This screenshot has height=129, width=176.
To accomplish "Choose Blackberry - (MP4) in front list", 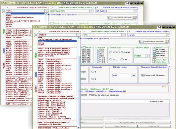I will pyautogui.click(x=57, y=100).
